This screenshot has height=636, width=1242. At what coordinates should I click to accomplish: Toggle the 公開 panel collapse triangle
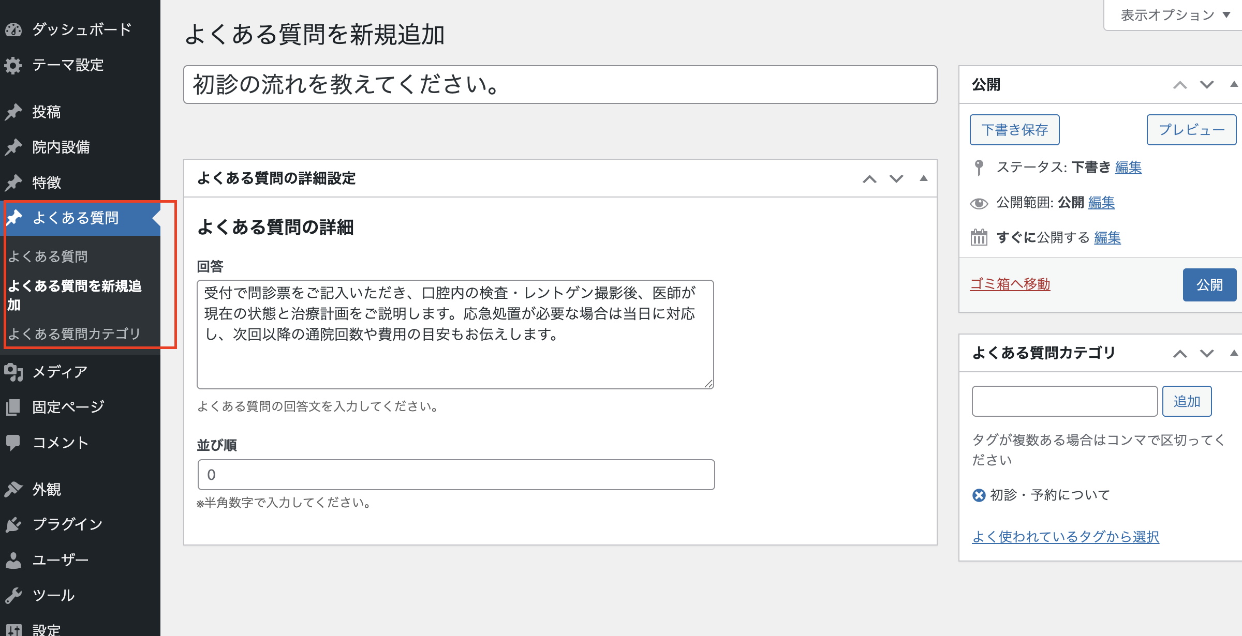(1234, 84)
